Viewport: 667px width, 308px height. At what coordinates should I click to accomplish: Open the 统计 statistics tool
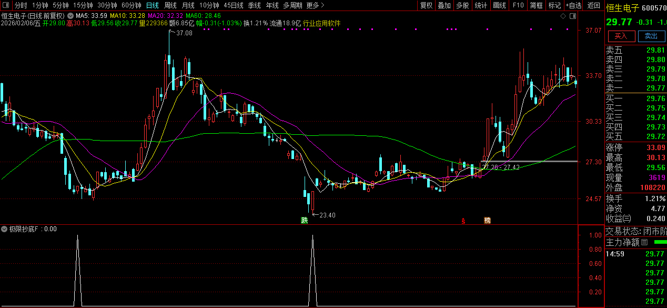481,5
